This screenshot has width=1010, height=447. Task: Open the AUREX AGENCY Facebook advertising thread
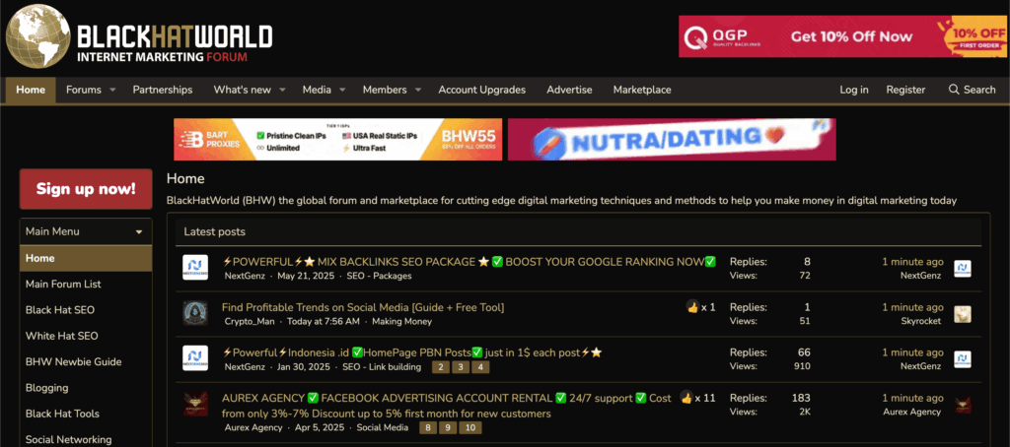[x=447, y=406]
